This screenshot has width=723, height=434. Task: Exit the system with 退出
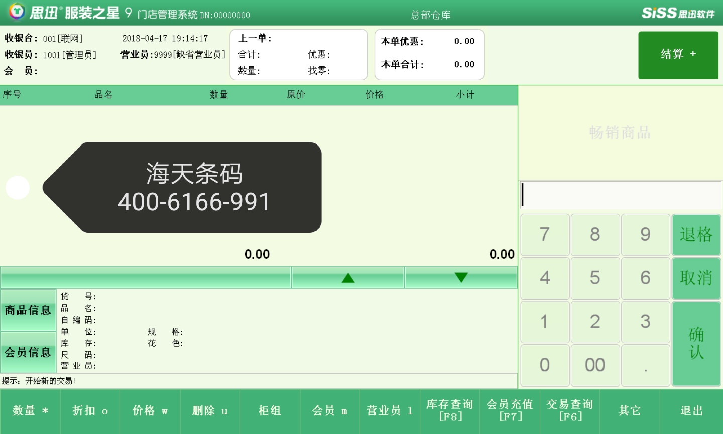click(691, 411)
